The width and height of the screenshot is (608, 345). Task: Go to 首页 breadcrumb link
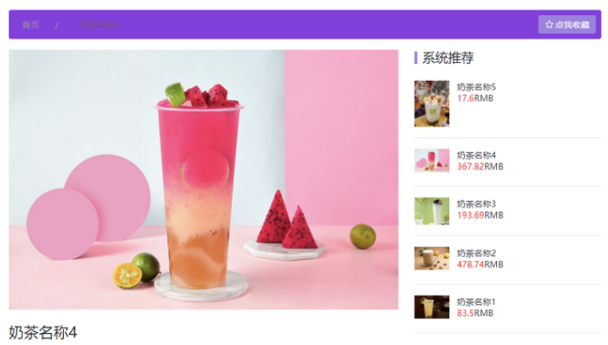[x=31, y=25]
